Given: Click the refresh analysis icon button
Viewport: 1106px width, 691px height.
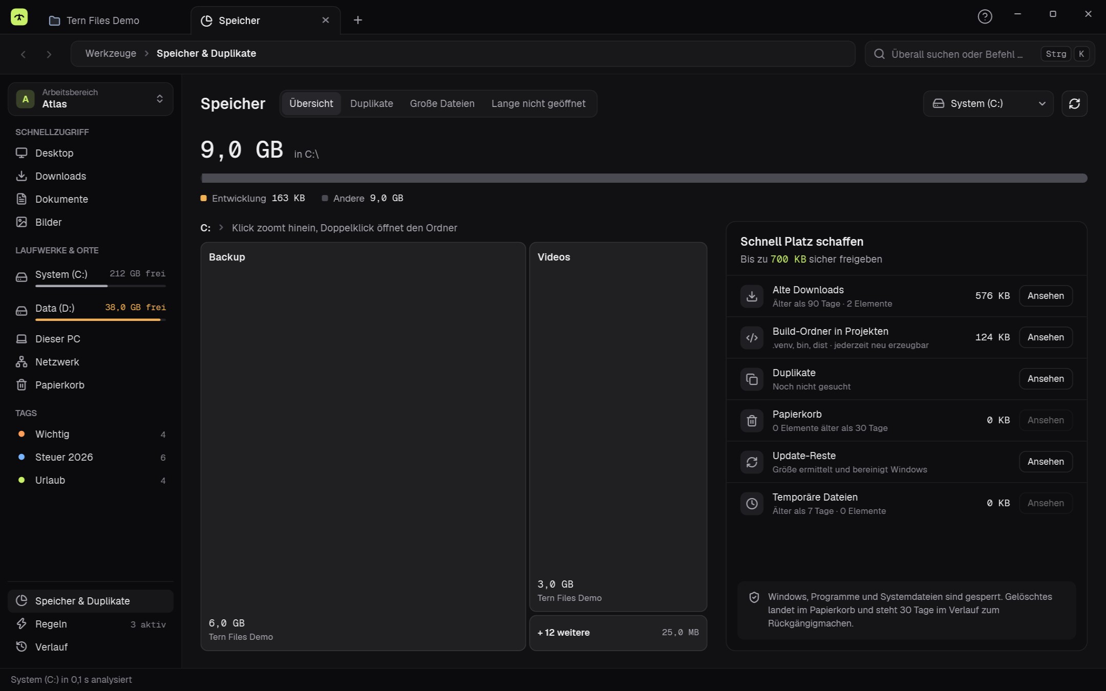Looking at the screenshot, I should pos(1074,103).
